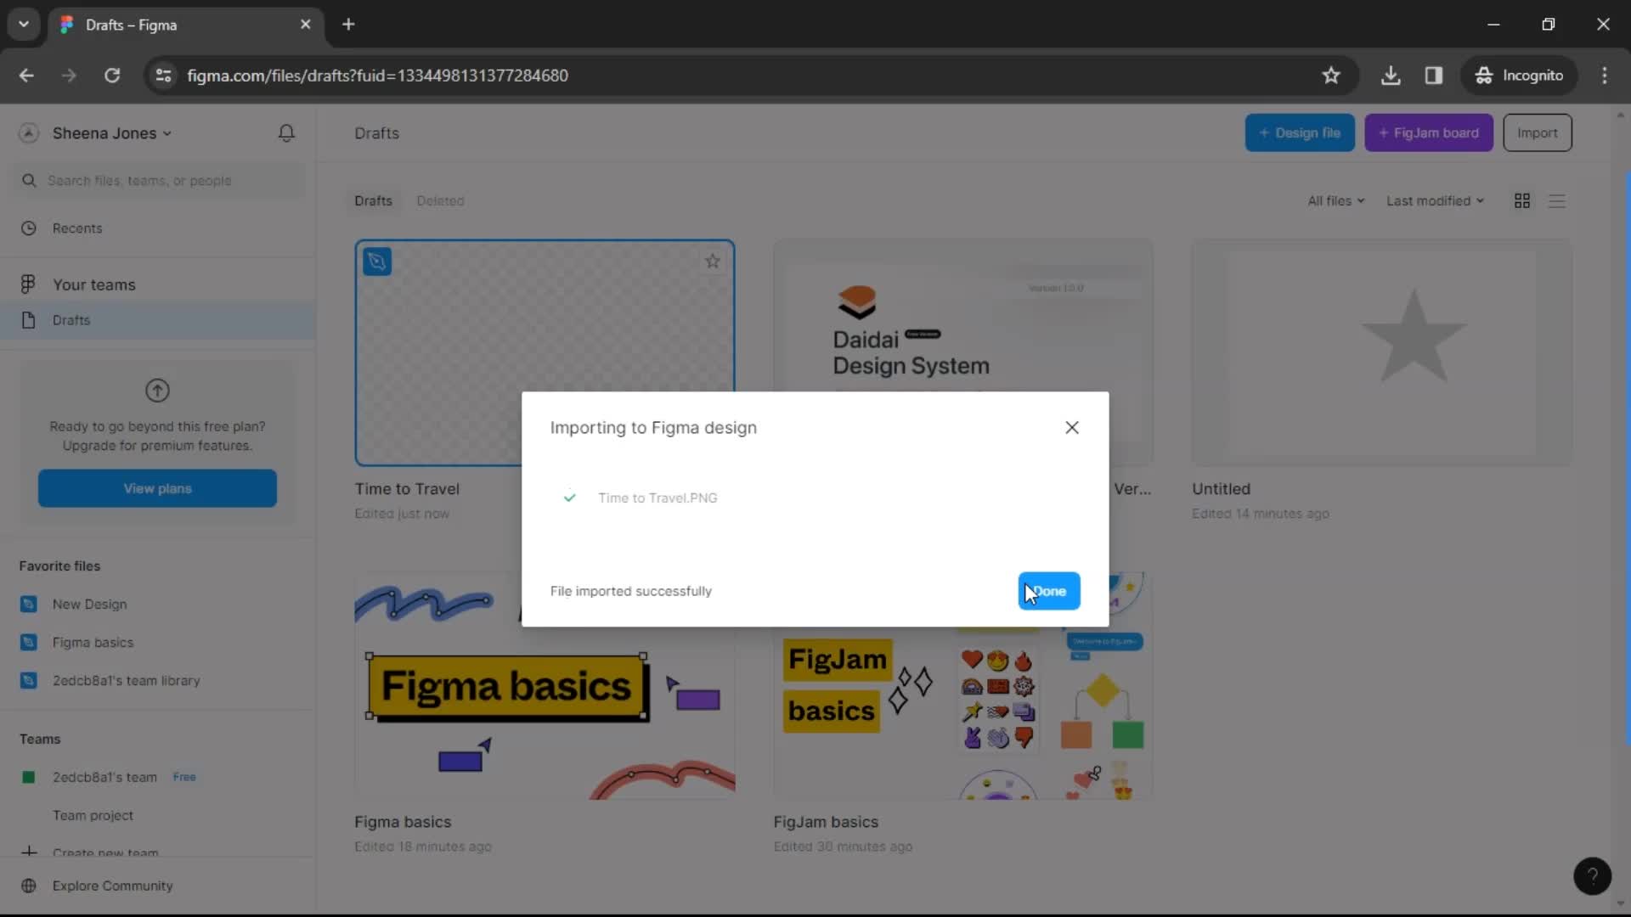Click the search files and teams icon

(x=31, y=180)
